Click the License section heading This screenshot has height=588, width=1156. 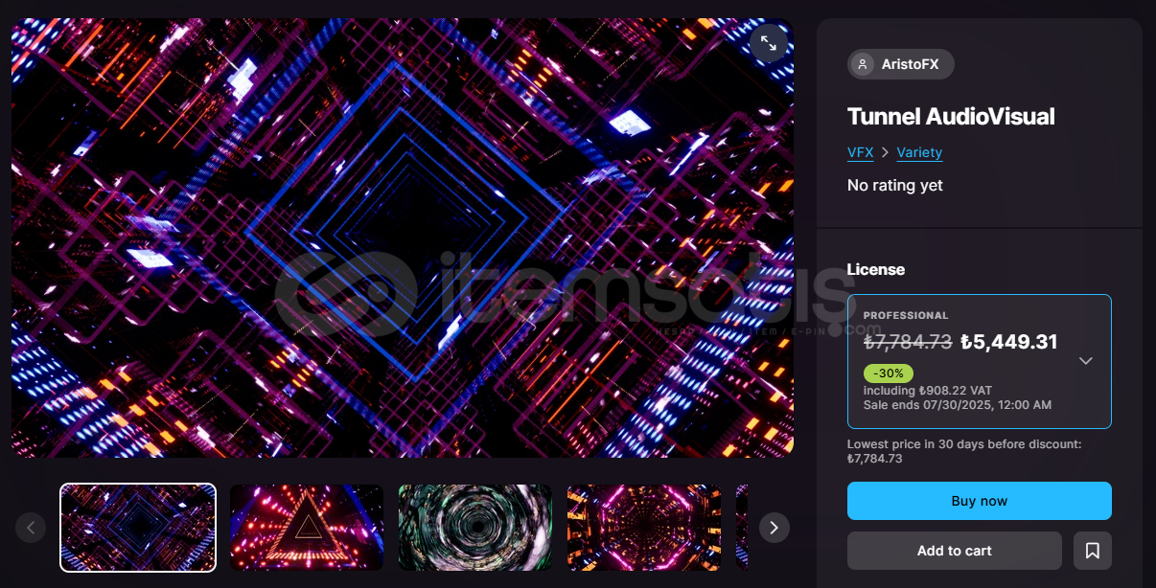[876, 270]
